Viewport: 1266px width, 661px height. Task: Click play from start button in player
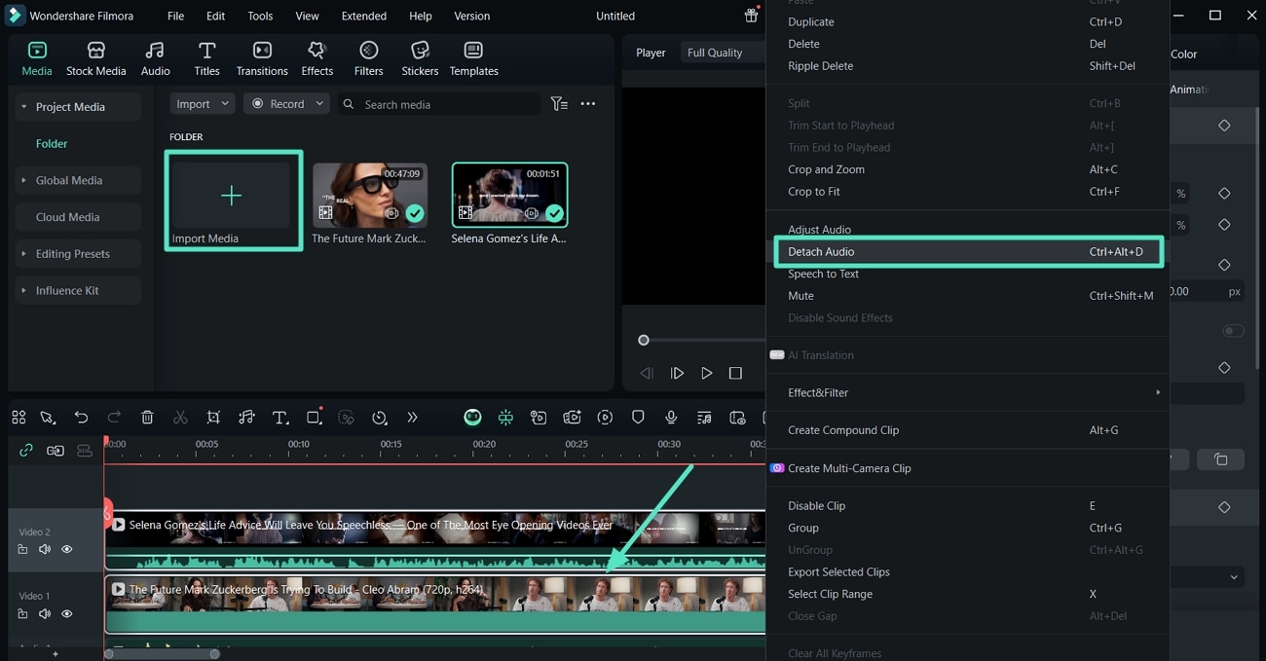(x=677, y=373)
